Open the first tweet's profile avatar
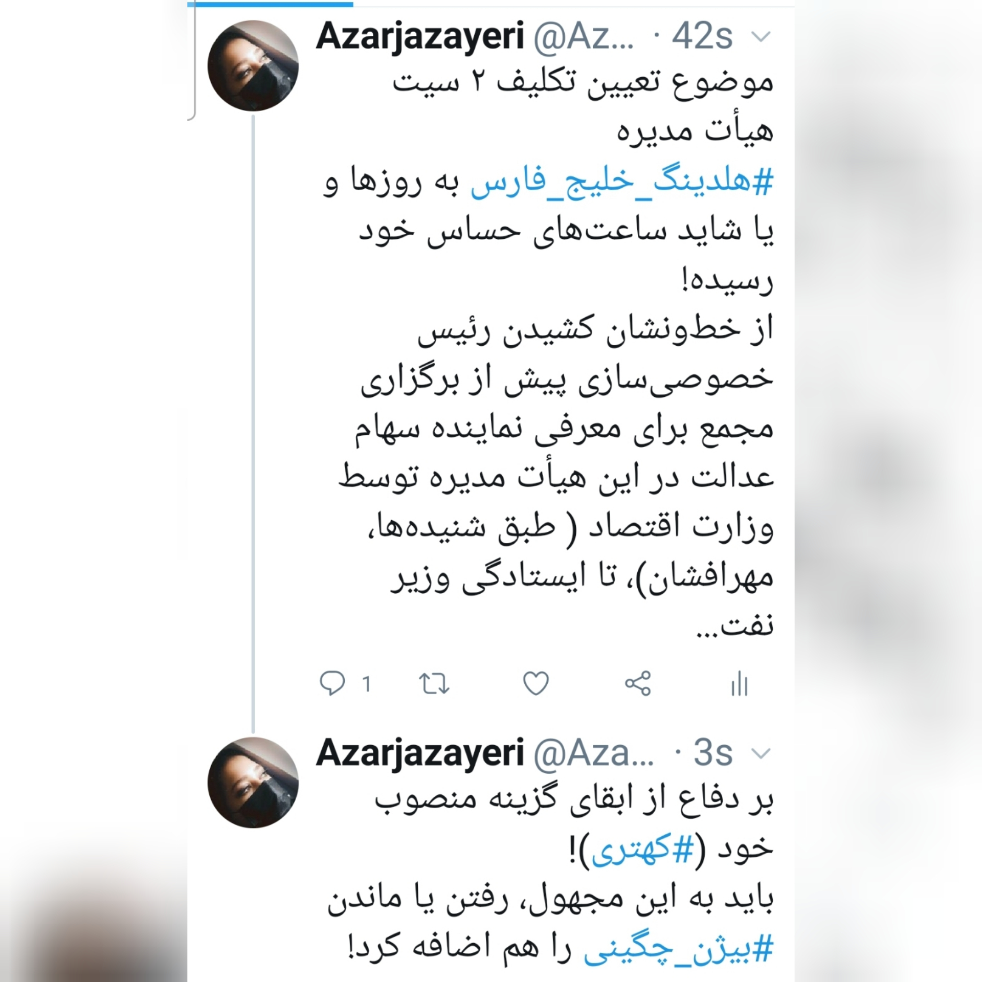 coord(253,66)
